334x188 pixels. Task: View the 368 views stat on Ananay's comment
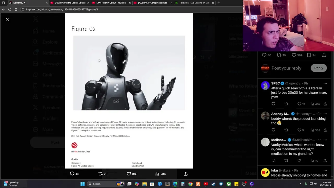(315, 130)
